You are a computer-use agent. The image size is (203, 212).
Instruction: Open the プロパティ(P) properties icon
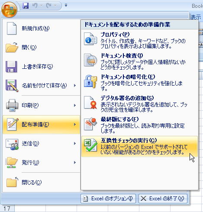(x=90, y=39)
